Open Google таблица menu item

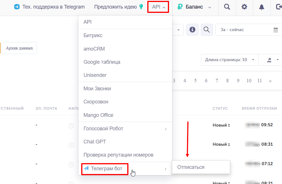point(125,62)
